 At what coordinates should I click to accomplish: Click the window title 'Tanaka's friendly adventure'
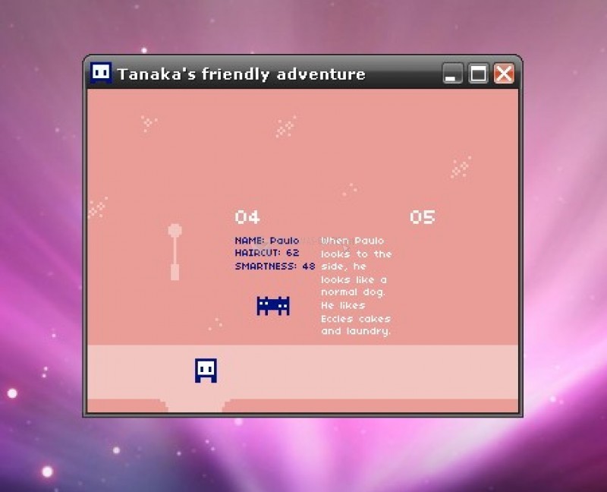pos(241,74)
